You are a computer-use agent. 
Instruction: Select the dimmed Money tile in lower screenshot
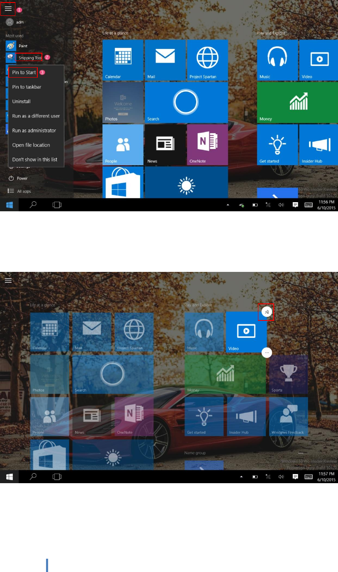click(225, 374)
